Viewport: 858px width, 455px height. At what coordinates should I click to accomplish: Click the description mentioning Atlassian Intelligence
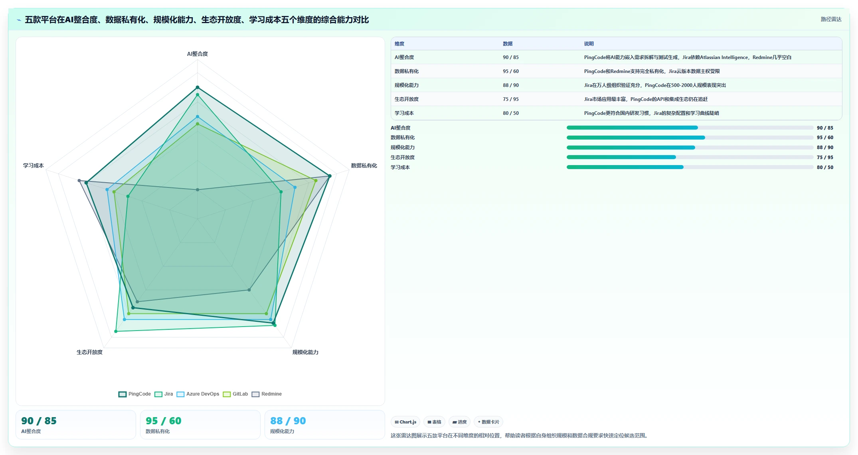(x=688, y=57)
